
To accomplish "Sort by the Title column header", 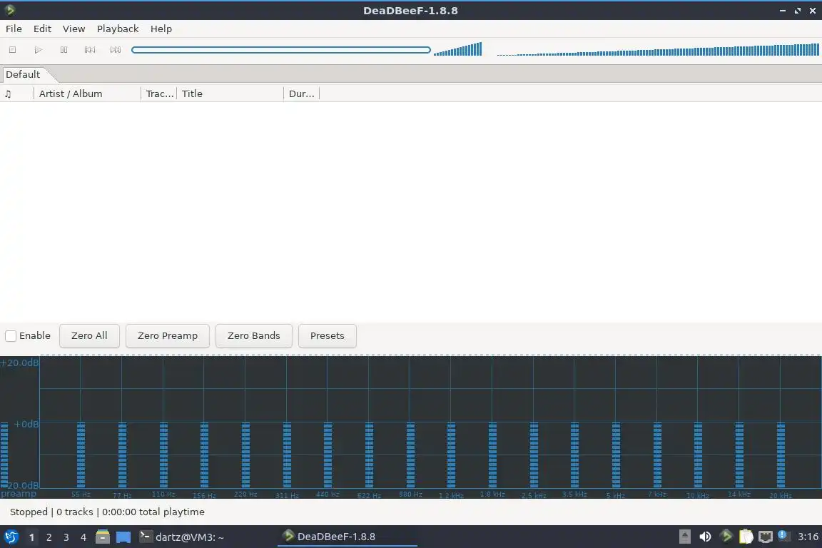I will pyautogui.click(x=230, y=94).
